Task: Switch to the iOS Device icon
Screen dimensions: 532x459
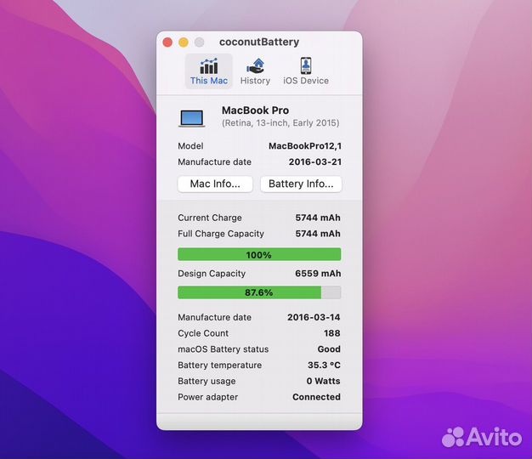Action: pos(306,65)
